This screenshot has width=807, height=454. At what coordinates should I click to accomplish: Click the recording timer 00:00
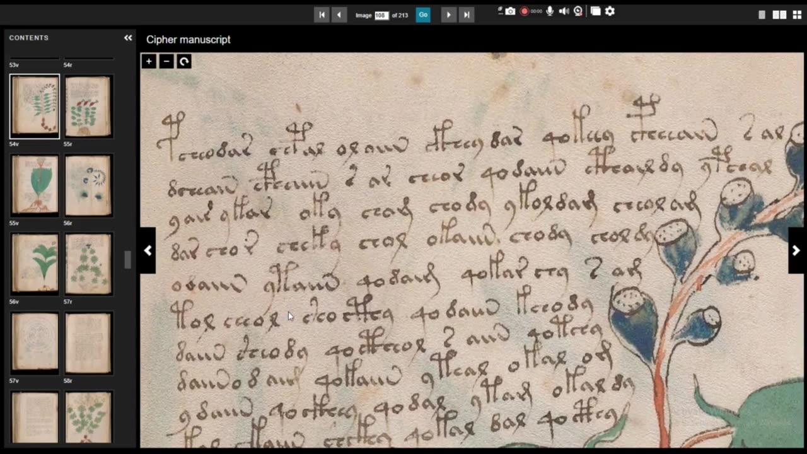point(537,11)
